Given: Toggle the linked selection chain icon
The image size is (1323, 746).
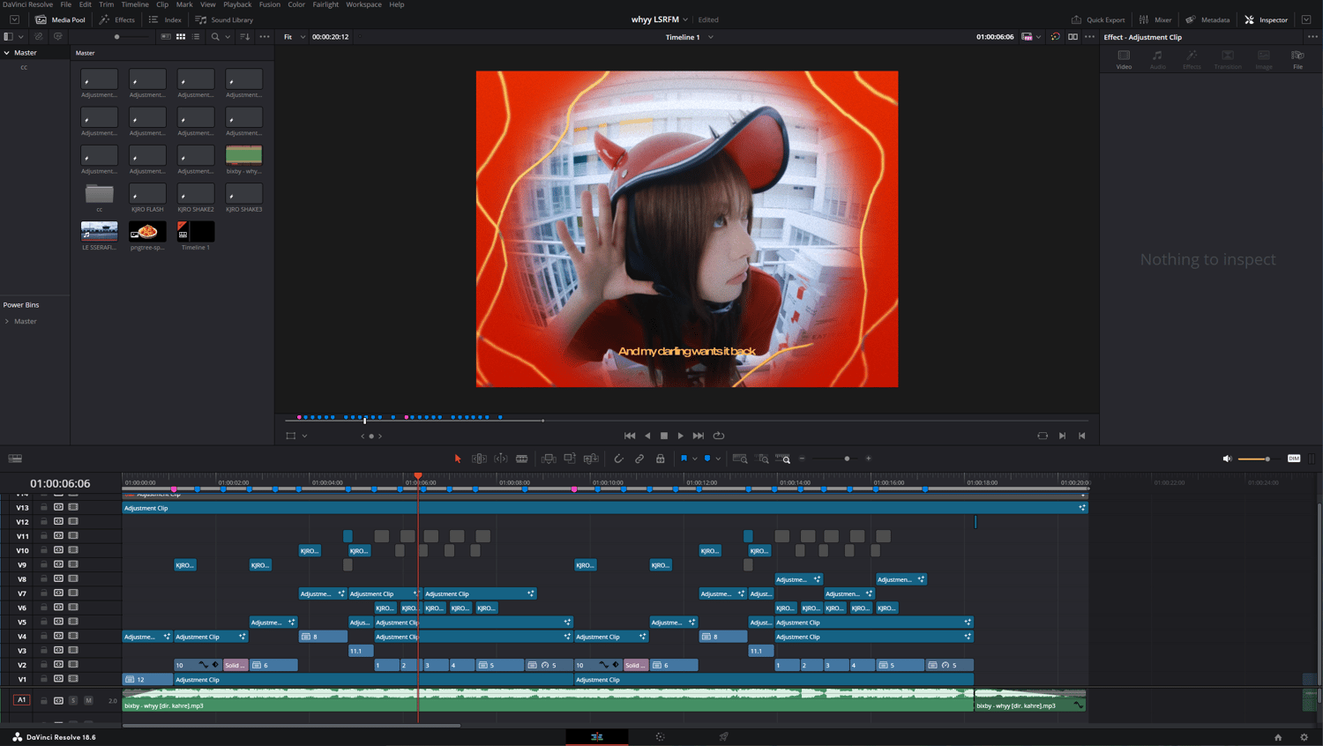Looking at the screenshot, I should (639, 459).
